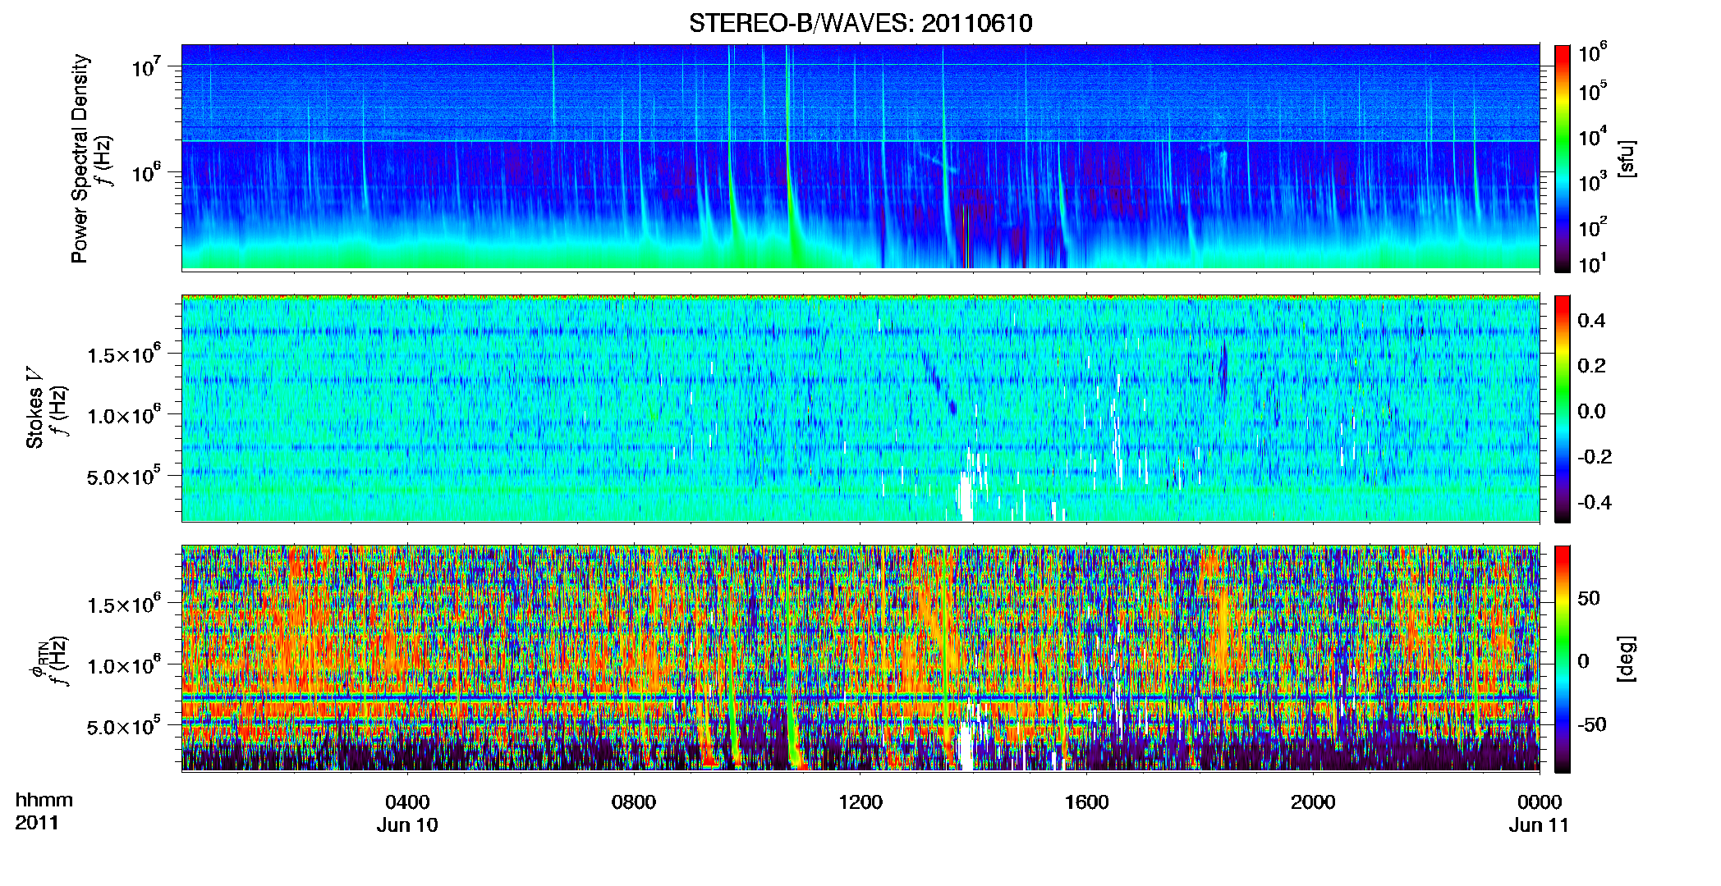The height and width of the screenshot is (886, 1721).
Task: Click the 0000 time axis label
Action: [1540, 802]
